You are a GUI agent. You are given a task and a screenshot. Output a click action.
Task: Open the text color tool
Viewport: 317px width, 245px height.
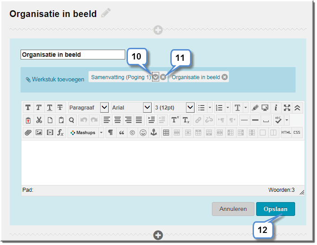[x=237, y=108]
